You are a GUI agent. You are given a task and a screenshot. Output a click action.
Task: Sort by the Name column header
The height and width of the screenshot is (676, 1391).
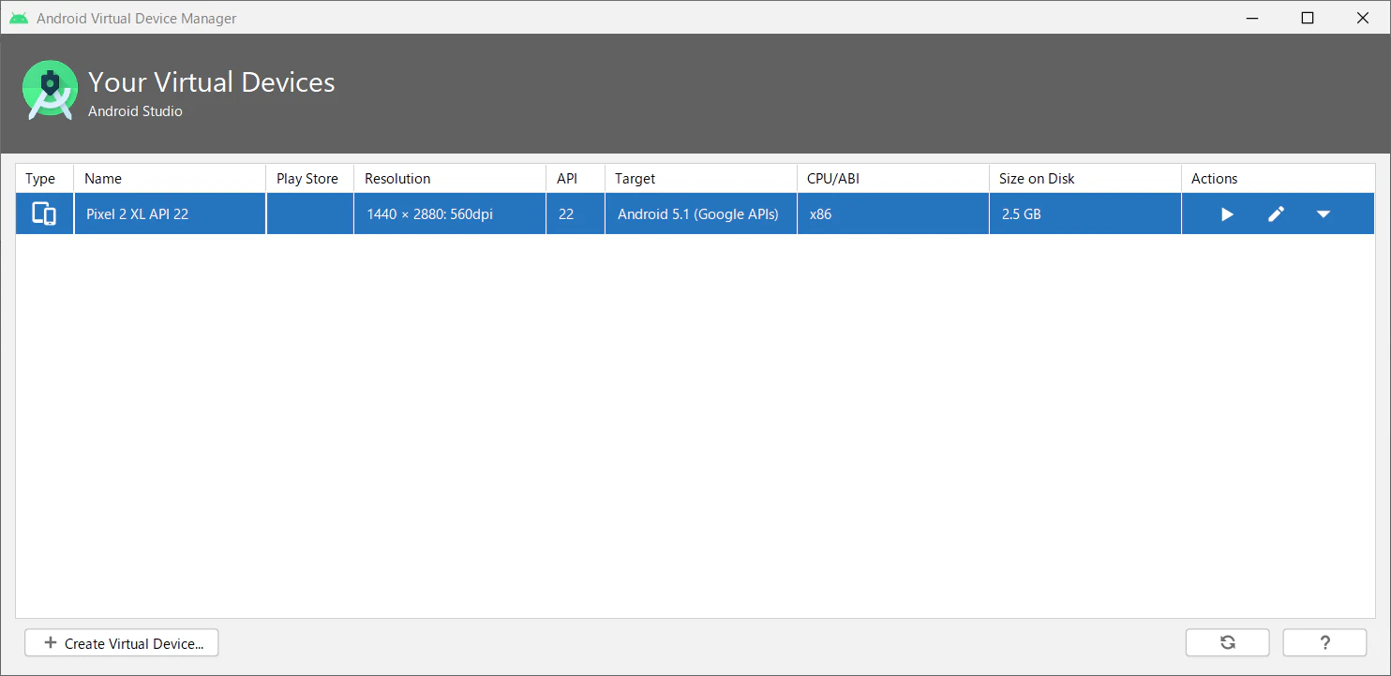[170, 179]
